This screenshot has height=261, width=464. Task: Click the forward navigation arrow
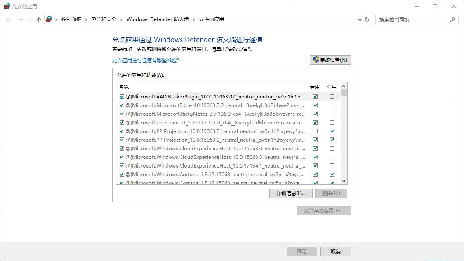click(x=21, y=20)
